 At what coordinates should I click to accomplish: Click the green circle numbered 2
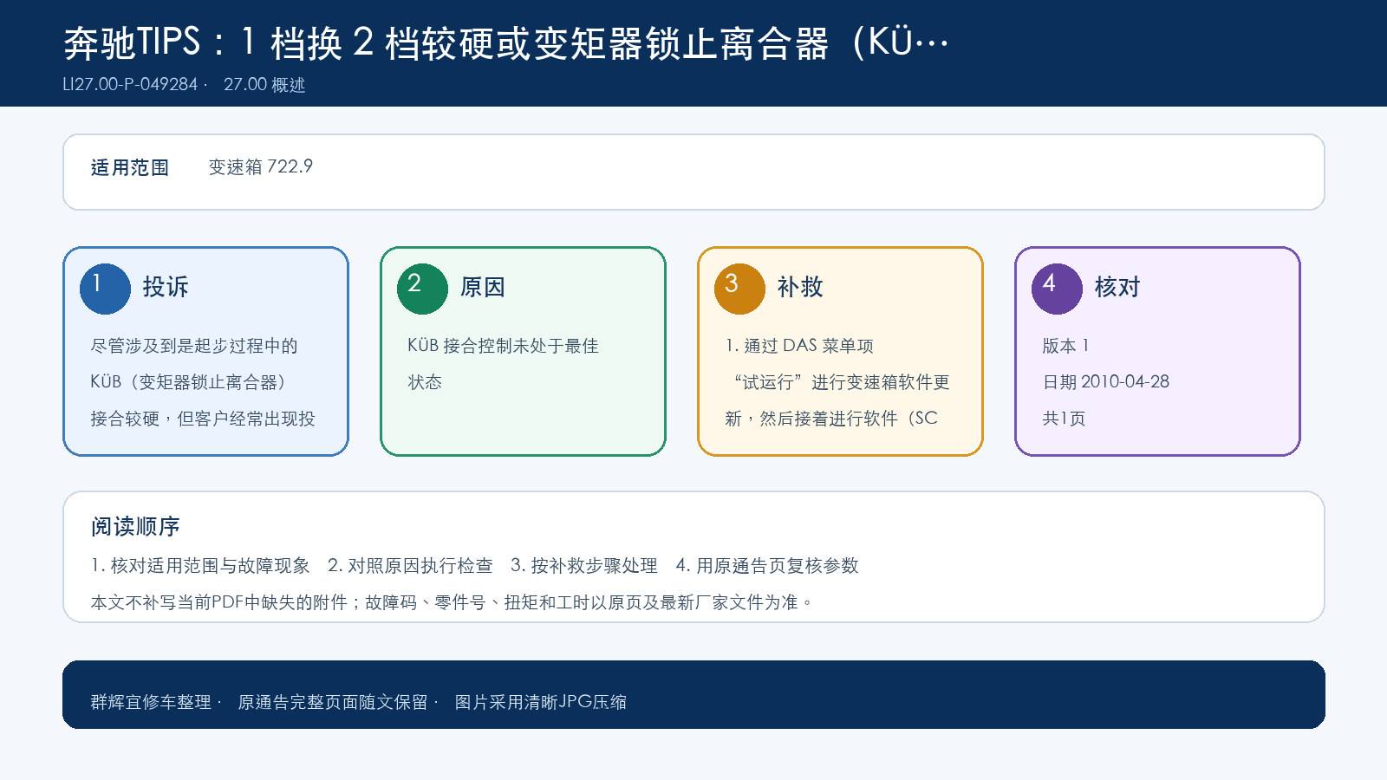(422, 289)
